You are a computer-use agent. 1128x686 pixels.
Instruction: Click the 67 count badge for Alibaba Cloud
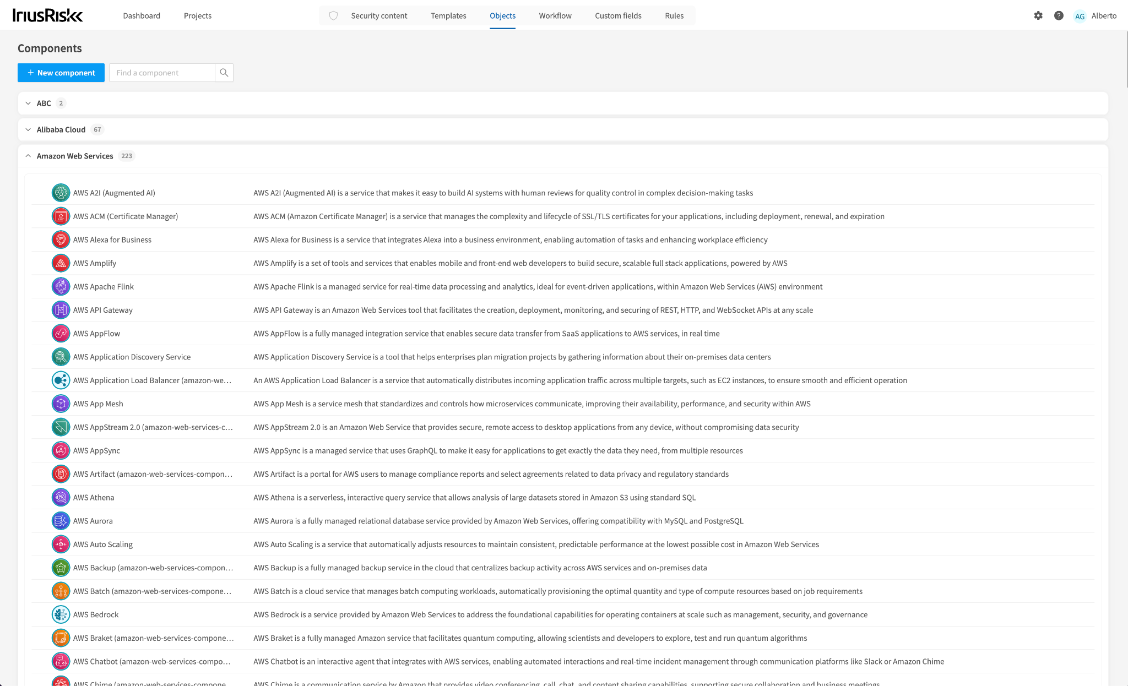97,129
